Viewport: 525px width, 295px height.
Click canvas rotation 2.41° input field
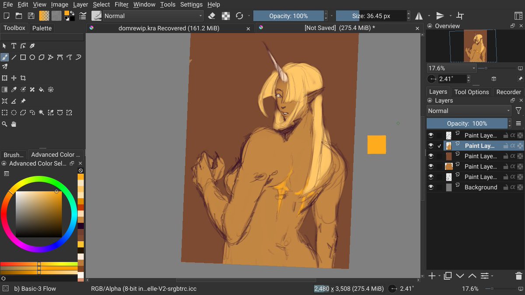(x=452, y=79)
